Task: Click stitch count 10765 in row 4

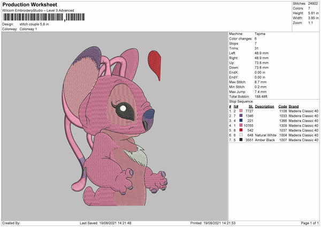Action: pyautogui.click(x=249, y=125)
